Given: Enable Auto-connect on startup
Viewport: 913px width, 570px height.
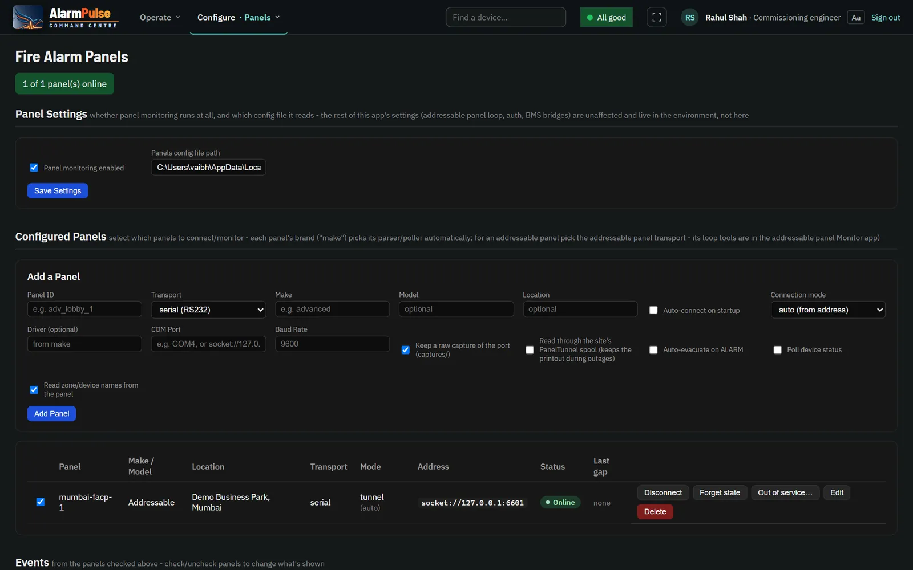Looking at the screenshot, I should (x=653, y=310).
